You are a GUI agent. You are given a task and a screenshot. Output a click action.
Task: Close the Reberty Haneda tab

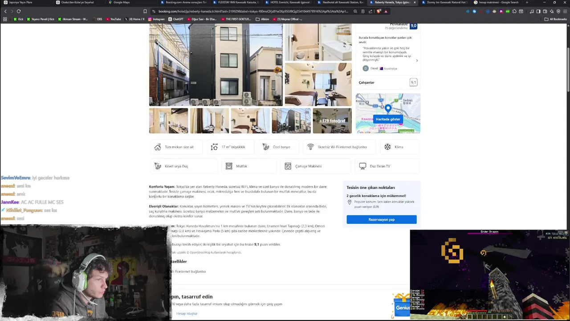415,2
